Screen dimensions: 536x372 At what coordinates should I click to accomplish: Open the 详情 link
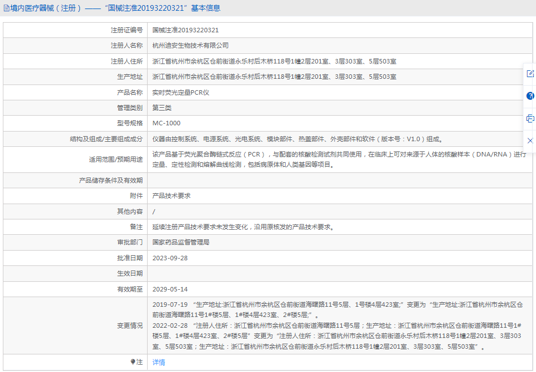[158, 362]
